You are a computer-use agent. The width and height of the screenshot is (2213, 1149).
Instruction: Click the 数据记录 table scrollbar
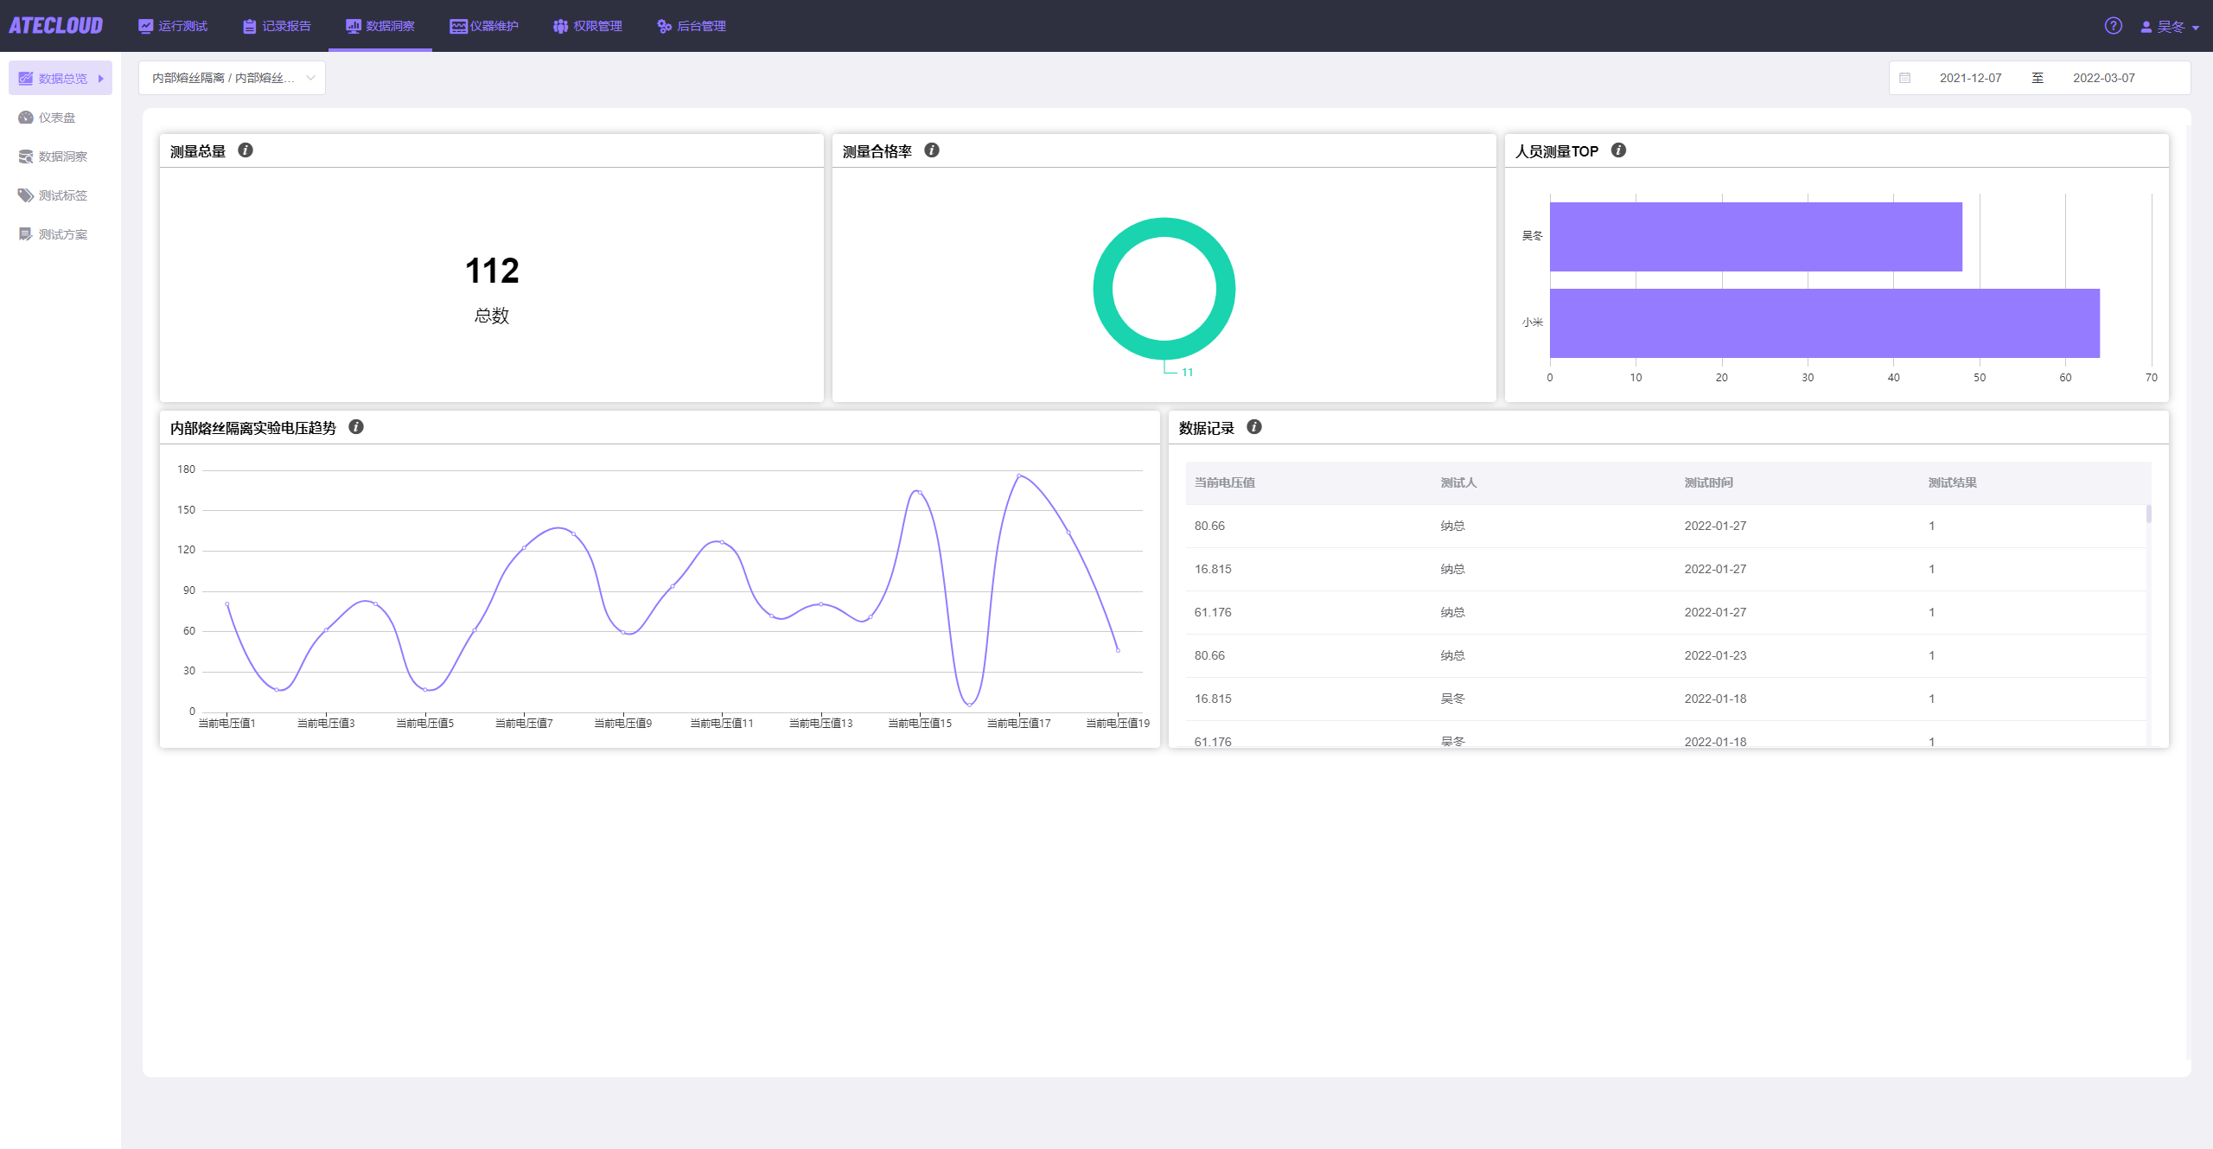(x=2148, y=515)
